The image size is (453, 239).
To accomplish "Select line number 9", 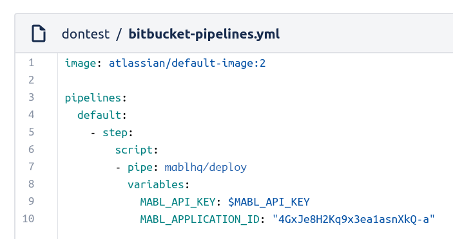I will point(31,201).
